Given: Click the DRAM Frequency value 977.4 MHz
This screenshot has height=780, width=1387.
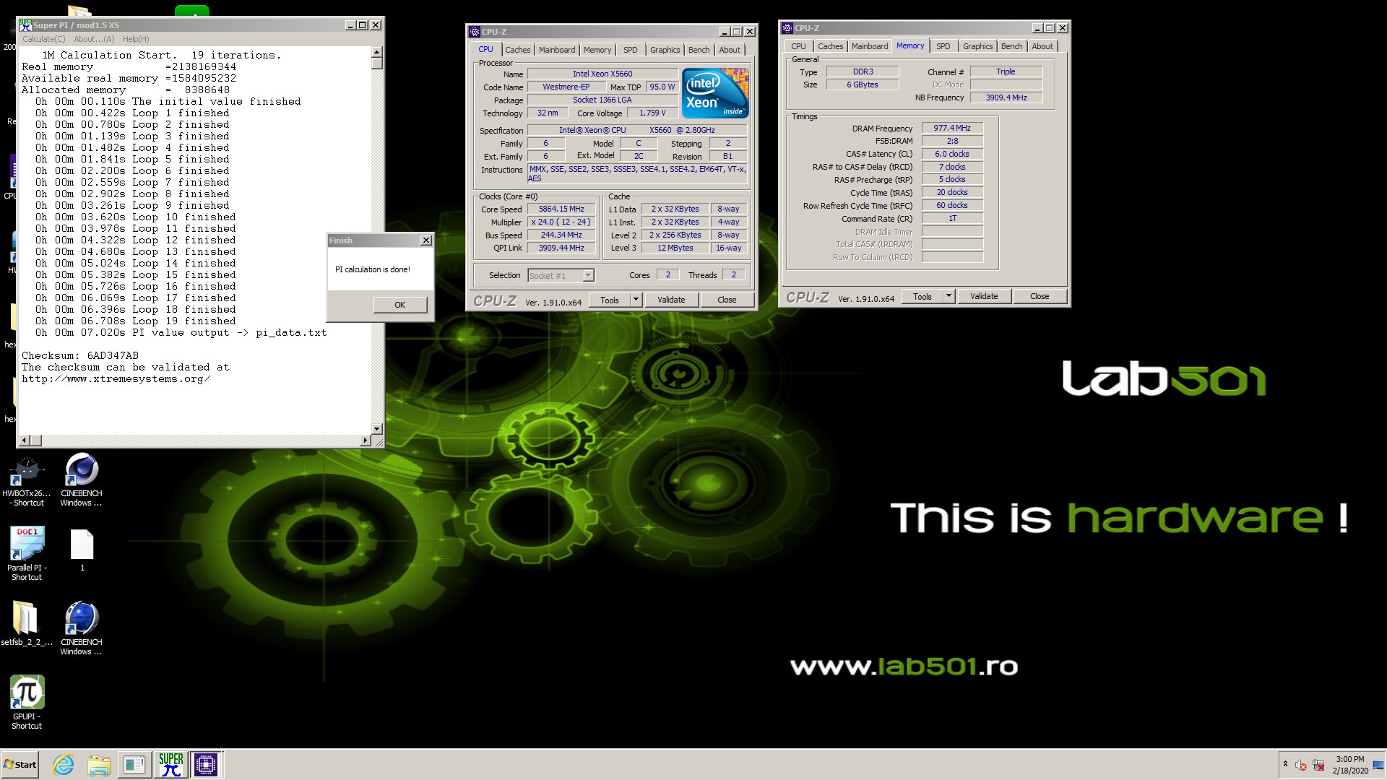Looking at the screenshot, I should click(x=952, y=129).
